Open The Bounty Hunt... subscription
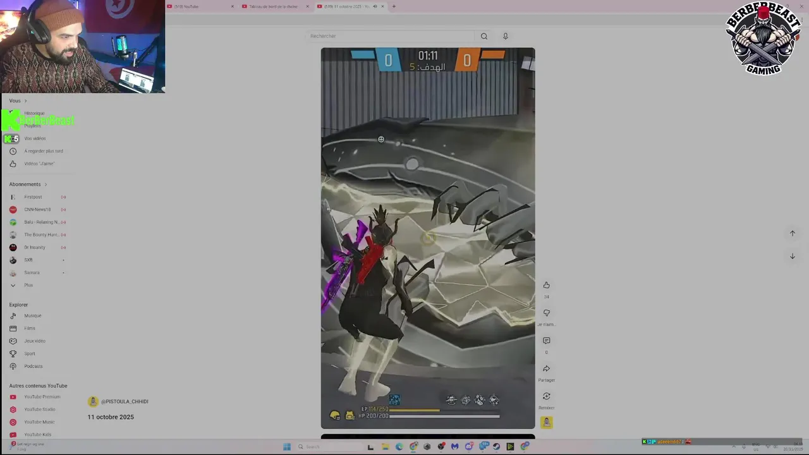Screen dimensions: 809x455 (x=37, y=235)
